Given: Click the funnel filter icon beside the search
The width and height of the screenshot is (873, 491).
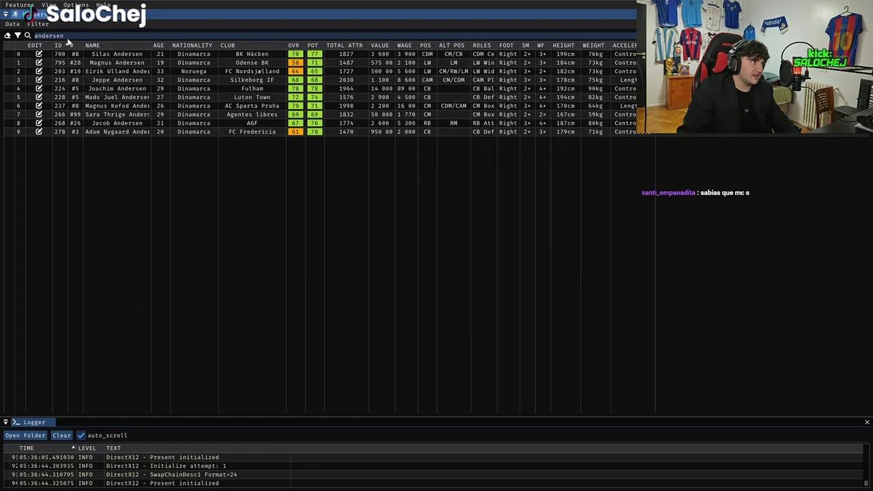Looking at the screenshot, I should [x=18, y=35].
